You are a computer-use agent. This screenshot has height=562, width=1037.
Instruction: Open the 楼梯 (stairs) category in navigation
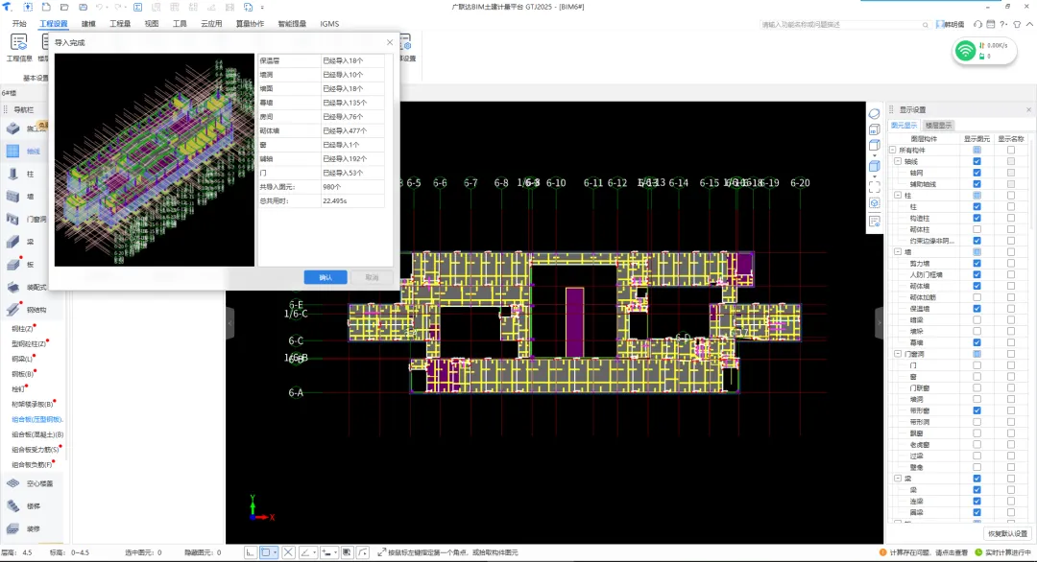[x=33, y=505]
